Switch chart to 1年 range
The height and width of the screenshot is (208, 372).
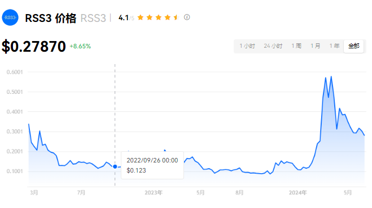click(x=334, y=46)
